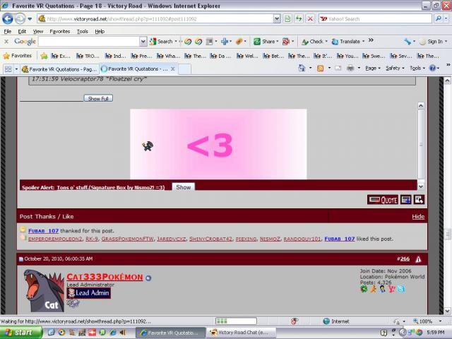This screenshot has width=452, height=339.
Task: Expand the Page dropdown in command bar
Action: point(372,69)
